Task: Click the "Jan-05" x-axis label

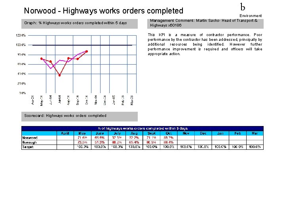Action: click(x=114, y=100)
